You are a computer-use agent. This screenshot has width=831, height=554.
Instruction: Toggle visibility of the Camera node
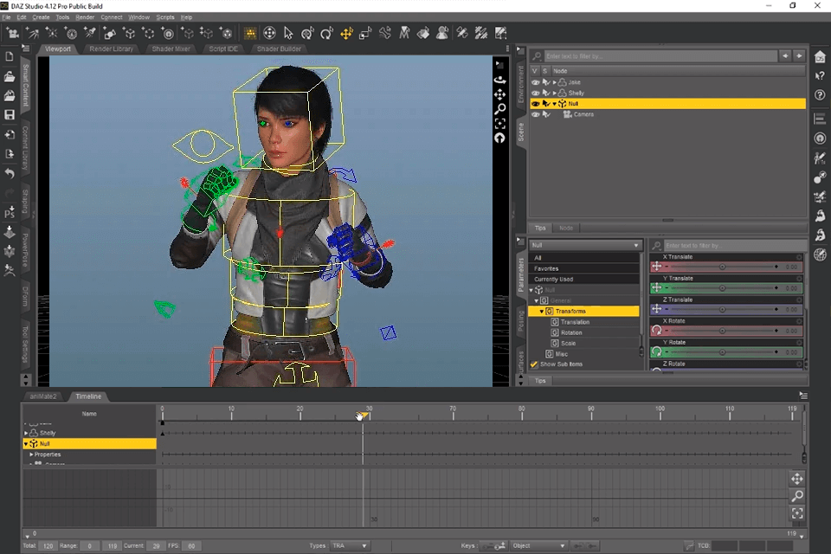536,113
